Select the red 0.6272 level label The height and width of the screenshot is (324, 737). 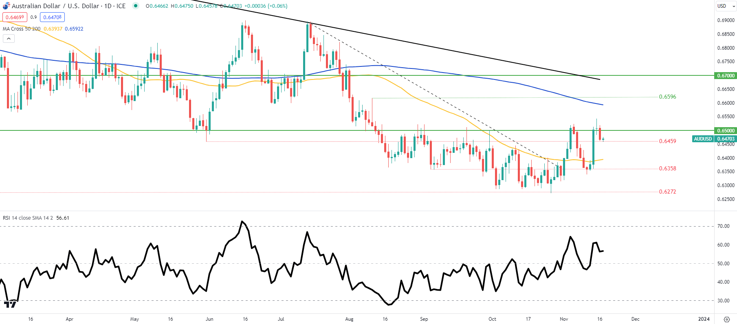point(668,192)
